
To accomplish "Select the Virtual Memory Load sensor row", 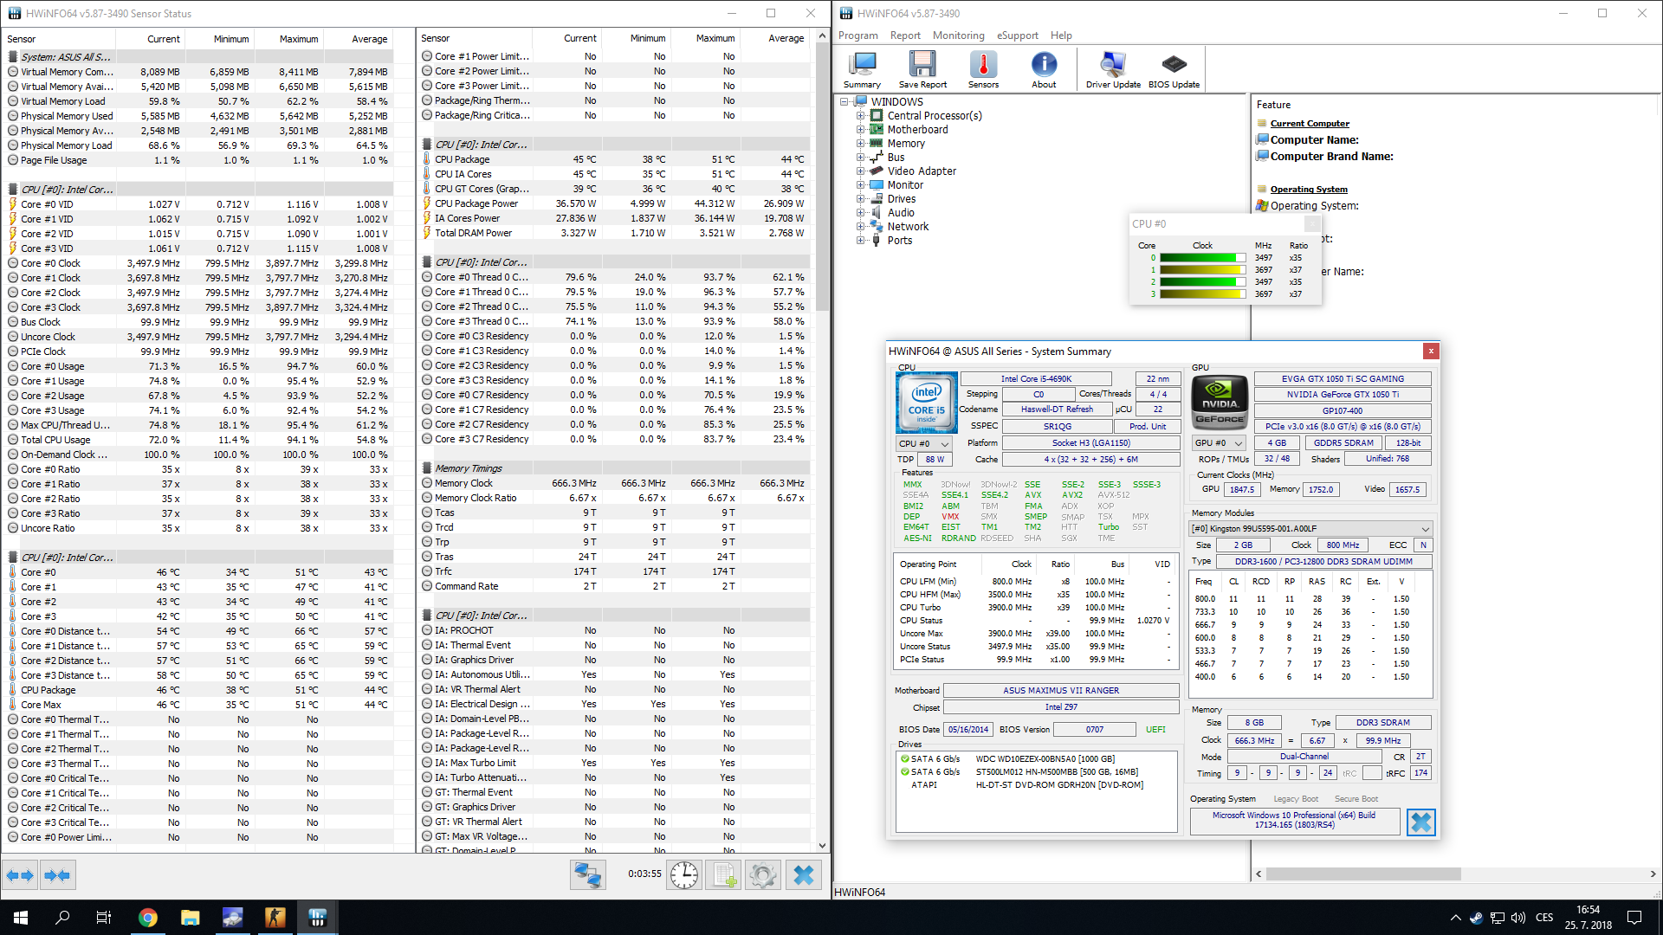I will (199, 101).
